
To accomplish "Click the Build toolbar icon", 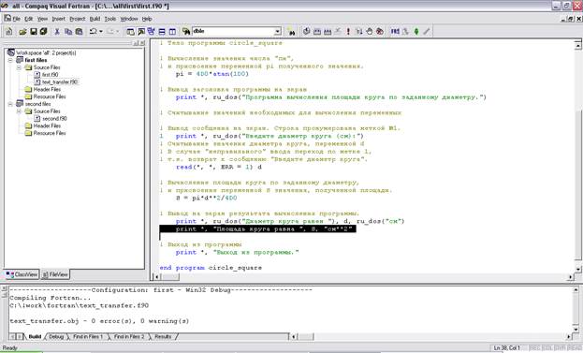I will pyautogui.click(x=317, y=32).
